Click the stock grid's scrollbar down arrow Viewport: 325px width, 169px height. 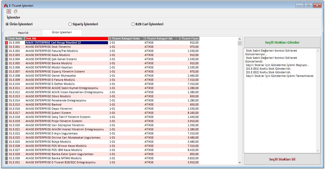click(240, 163)
